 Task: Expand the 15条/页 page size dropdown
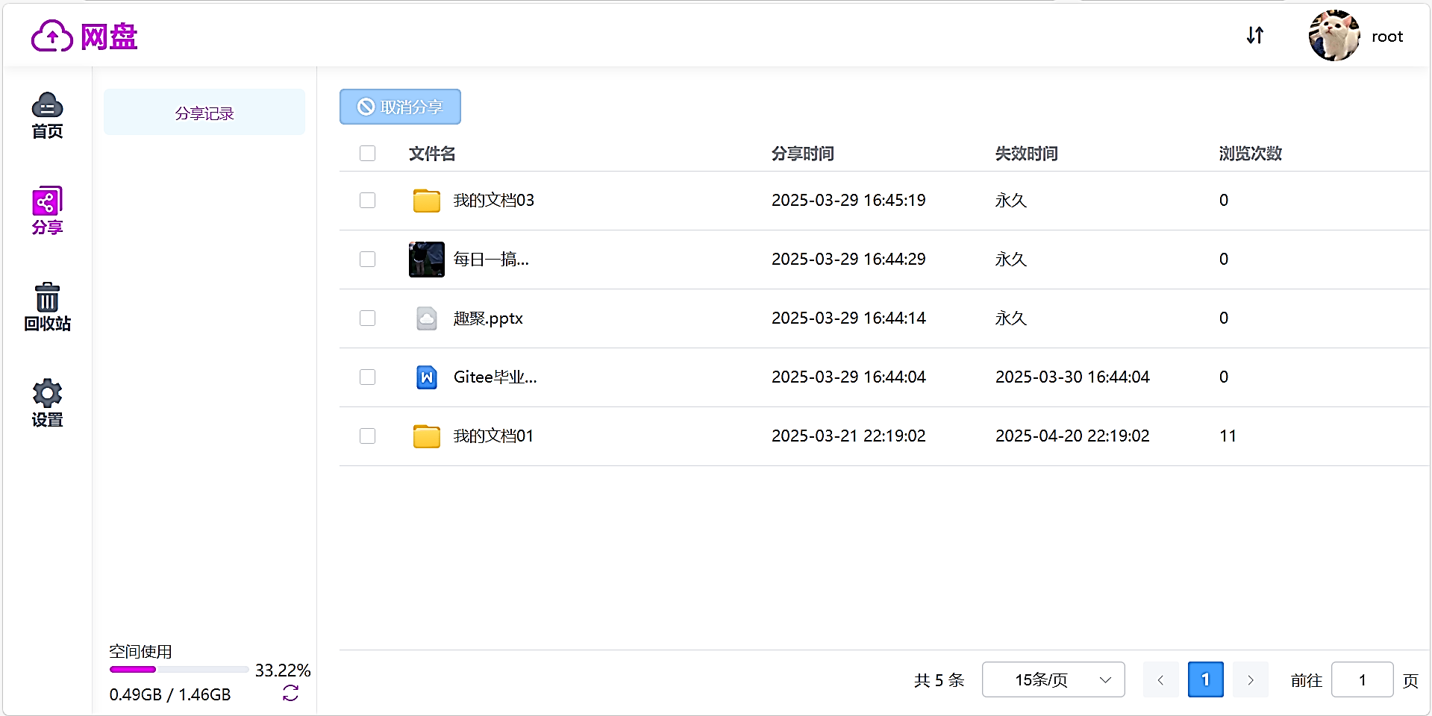pos(1053,679)
